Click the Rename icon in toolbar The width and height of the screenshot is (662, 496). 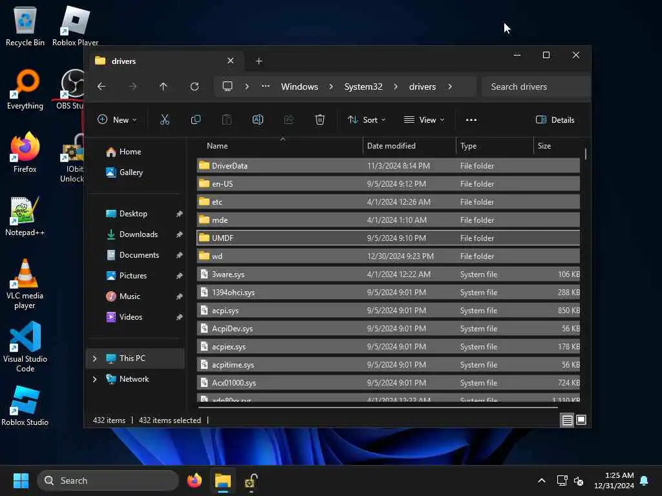[257, 119]
